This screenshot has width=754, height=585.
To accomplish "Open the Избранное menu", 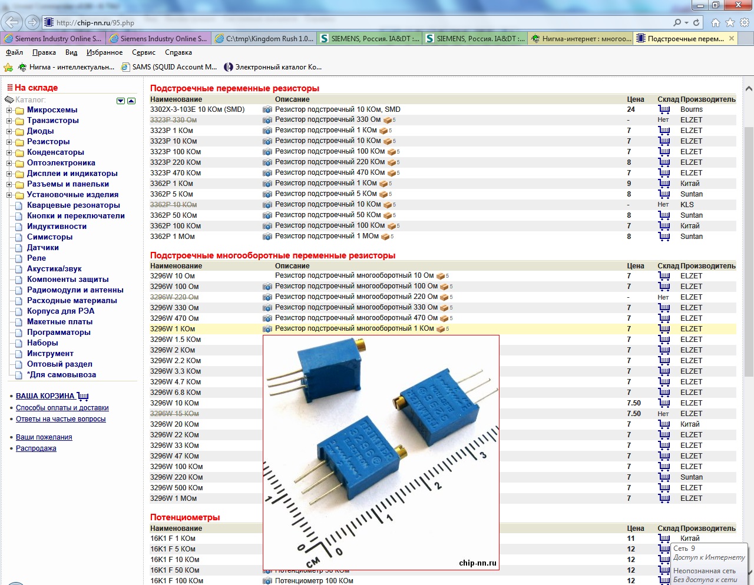I will tap(104, 52).
